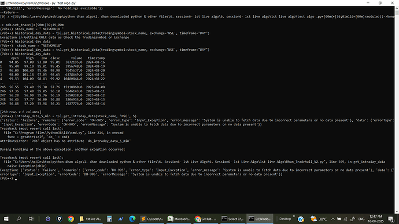Open ENG language input indicator

point(361,219)
